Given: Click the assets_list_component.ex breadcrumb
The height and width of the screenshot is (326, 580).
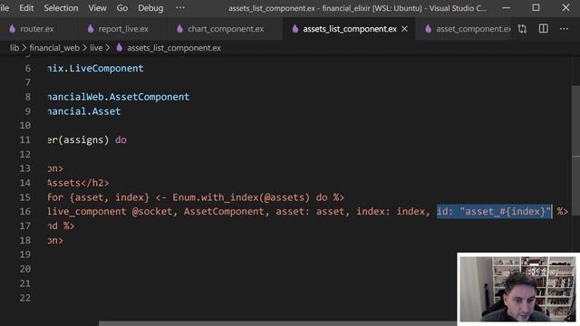Looking at the screenshot, I should point(174,48).
